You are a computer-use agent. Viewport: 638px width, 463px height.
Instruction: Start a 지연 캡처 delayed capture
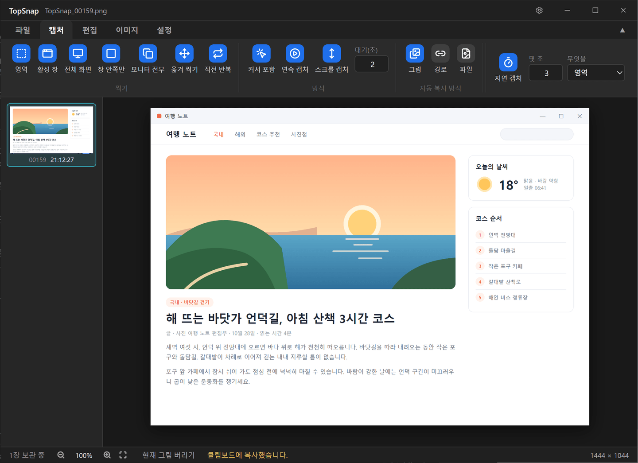508,68
